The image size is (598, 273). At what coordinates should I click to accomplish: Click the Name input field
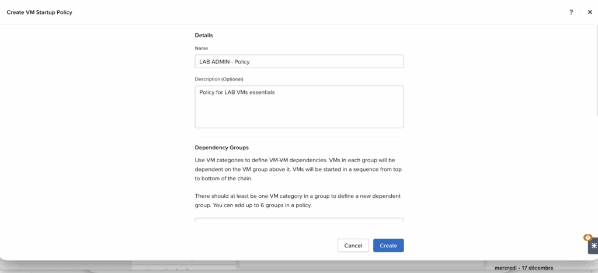(x=299, y=61)
